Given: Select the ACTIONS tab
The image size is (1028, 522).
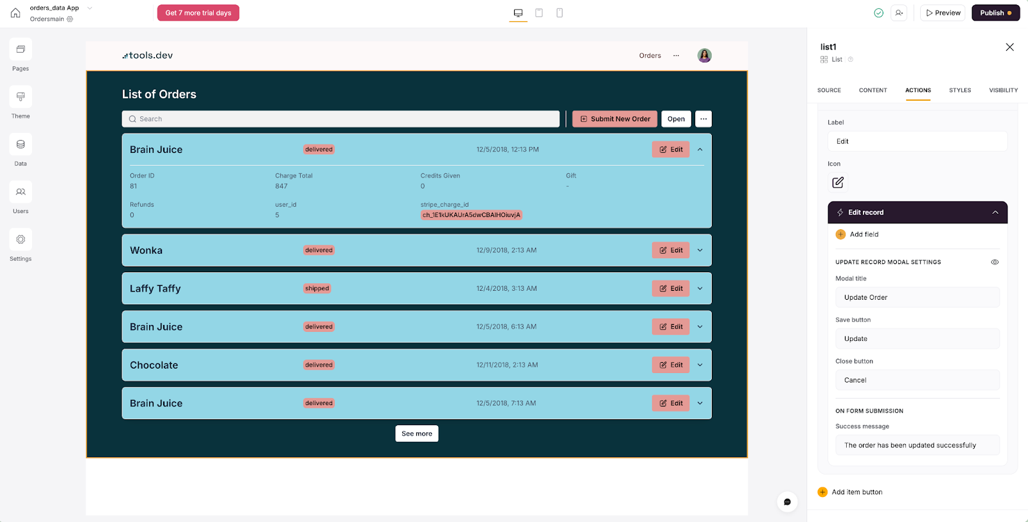Looking at the screenshot, I should point(918,91).
